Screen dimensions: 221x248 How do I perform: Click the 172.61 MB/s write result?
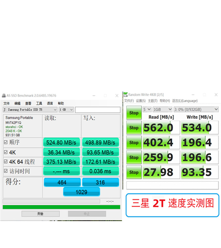pyautogui.click(x=100, y=162)
